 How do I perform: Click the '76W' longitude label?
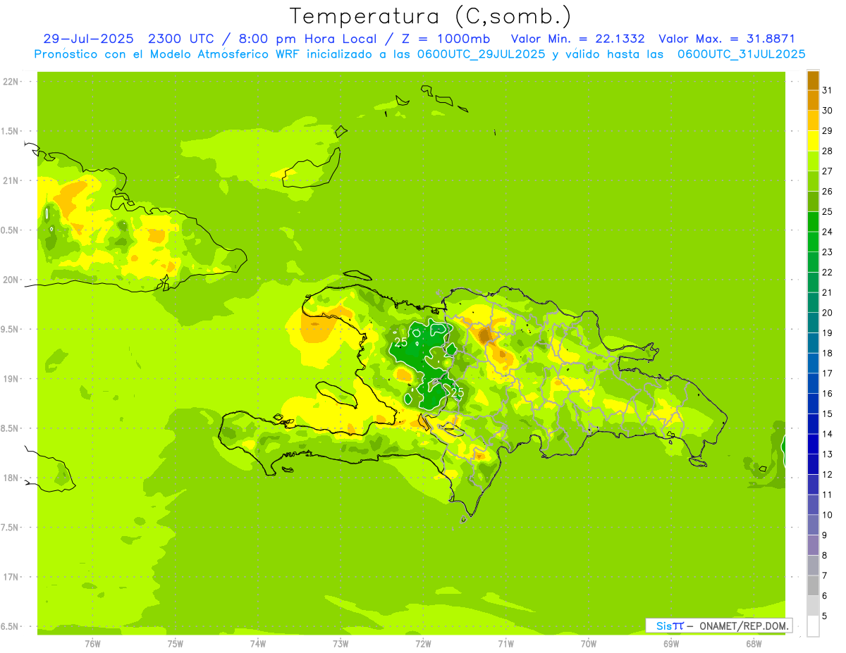click(92, 643)
